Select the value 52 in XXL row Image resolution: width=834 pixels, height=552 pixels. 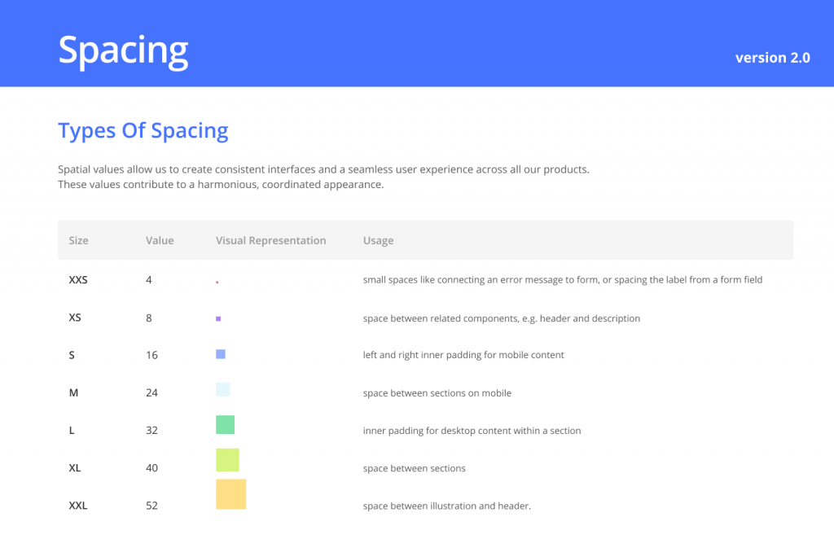[151, 506]
